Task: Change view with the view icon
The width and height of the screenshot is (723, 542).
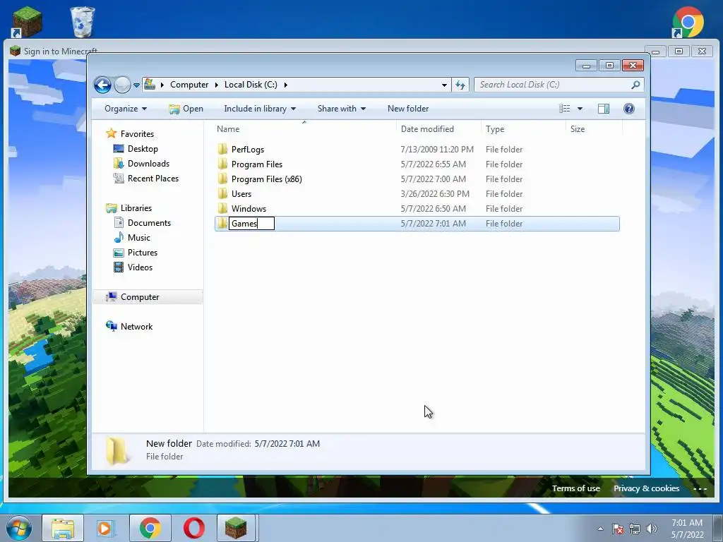Action: 564,109
